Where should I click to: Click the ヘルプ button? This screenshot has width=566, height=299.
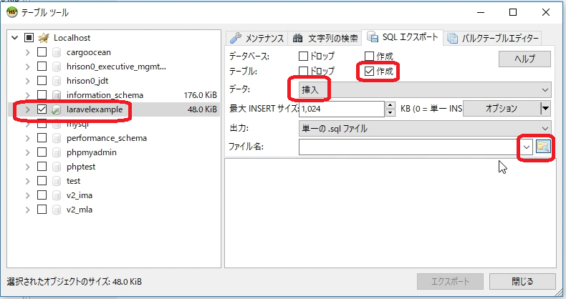point(524,59)
